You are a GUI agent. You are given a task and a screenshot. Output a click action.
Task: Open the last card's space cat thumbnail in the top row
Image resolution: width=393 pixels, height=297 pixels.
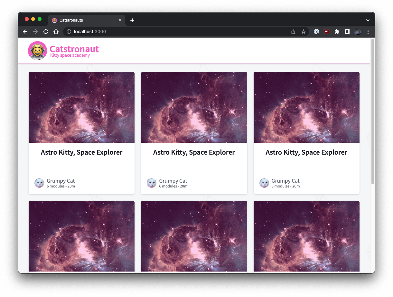[306, 107]
